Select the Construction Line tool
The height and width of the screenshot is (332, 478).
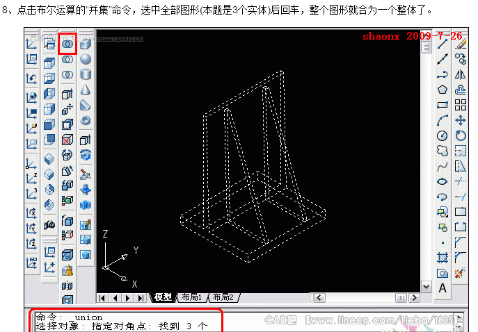pyautogui.click(x=443, y=59)
